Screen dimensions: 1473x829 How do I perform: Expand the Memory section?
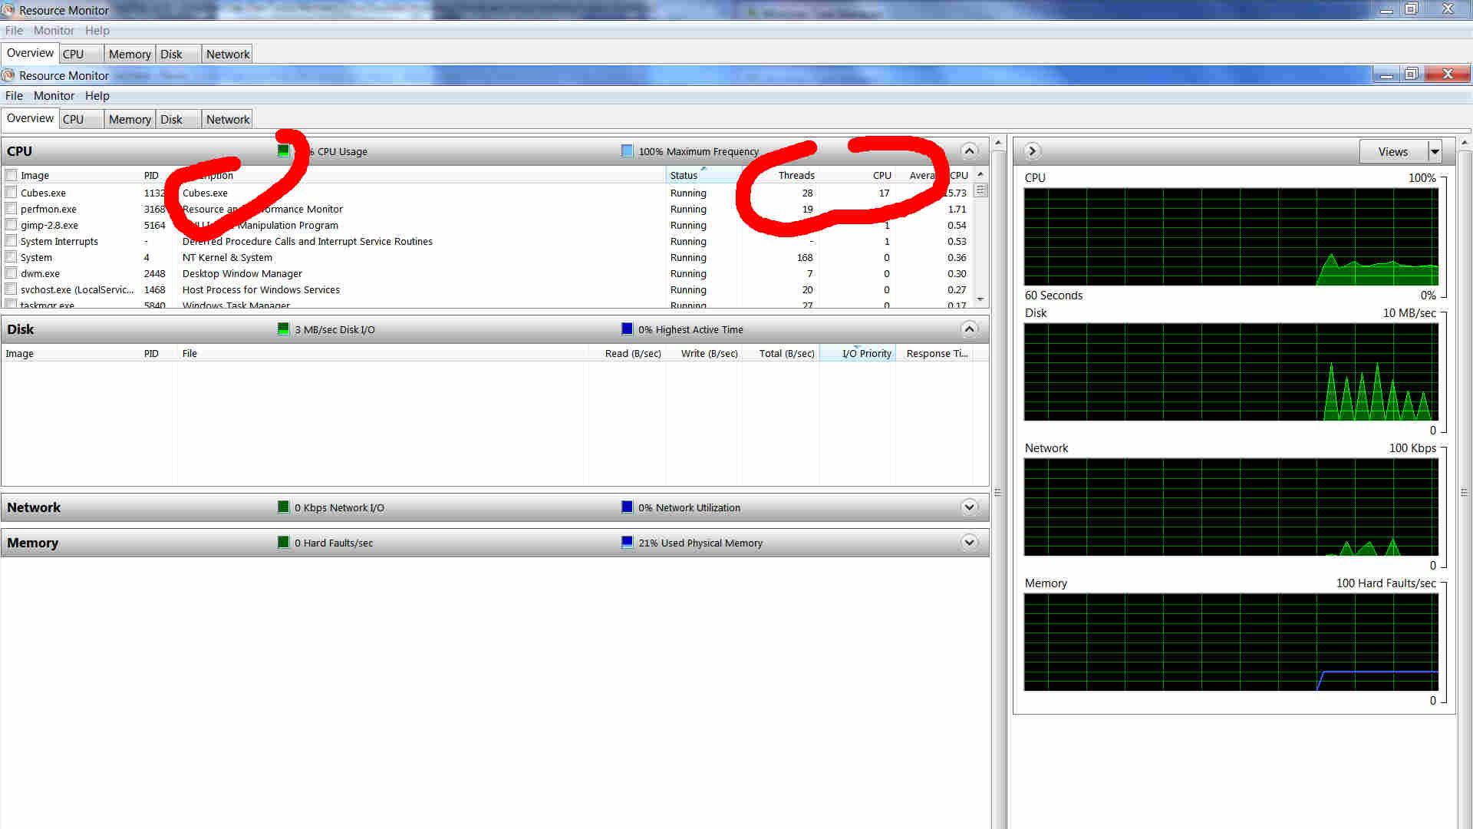(969, 543)
